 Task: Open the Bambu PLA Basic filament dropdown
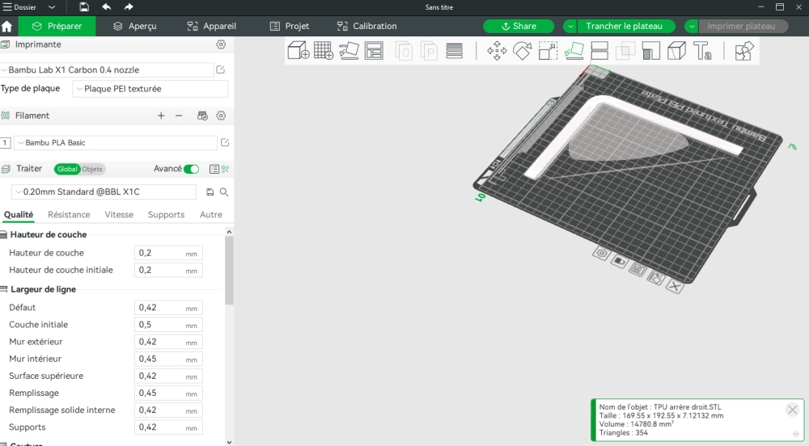(116, 143)
